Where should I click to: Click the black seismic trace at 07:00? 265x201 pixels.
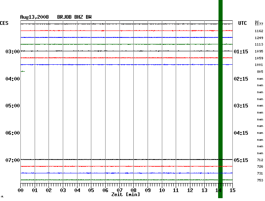tap(126, 159)
